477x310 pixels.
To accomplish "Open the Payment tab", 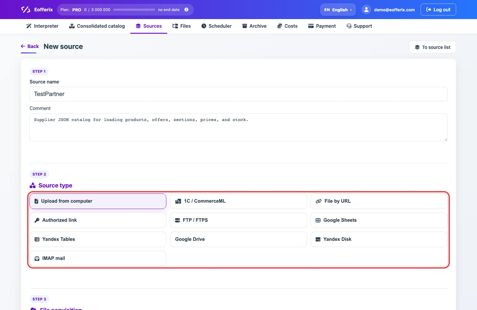I will (x=322, y=26).
